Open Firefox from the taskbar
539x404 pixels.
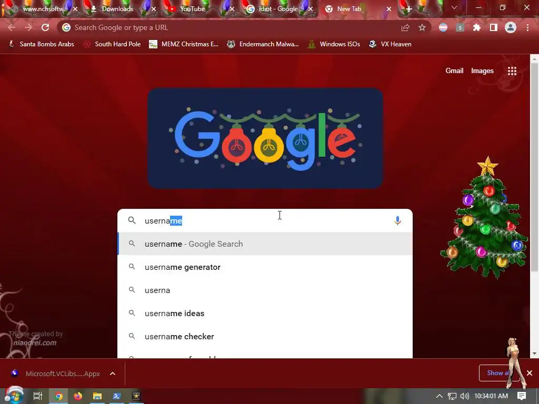[78, 396]
